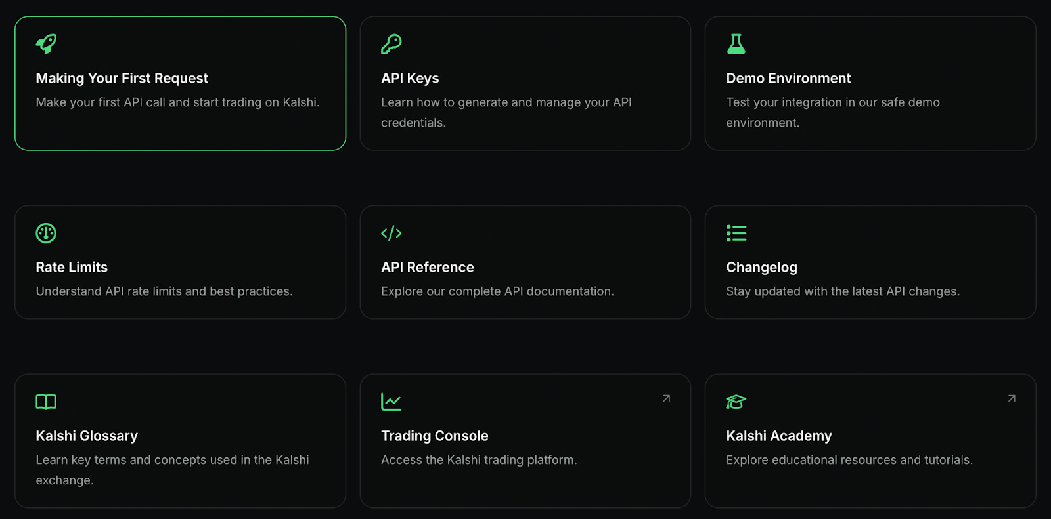Click the key icon for API Keys
Image resolution: width=1051 pixels, height=519 pixels.
(x=391, y=44)
